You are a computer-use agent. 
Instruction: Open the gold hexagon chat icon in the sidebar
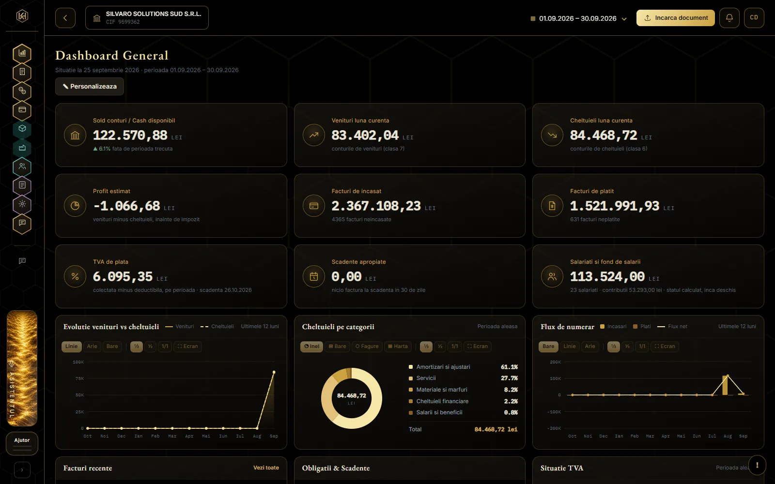point(22,223)
